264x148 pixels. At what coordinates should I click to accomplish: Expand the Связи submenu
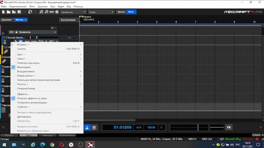tap(47, 59)
